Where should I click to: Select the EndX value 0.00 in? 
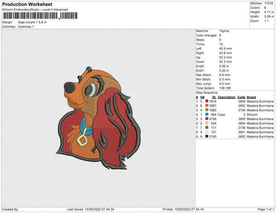click(224, 66)
